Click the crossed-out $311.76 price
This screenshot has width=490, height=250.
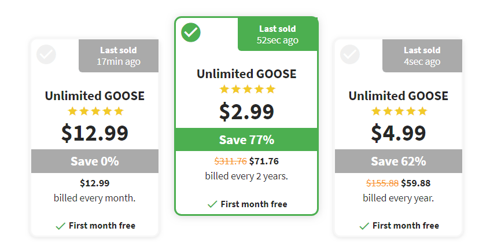point(231,161)
